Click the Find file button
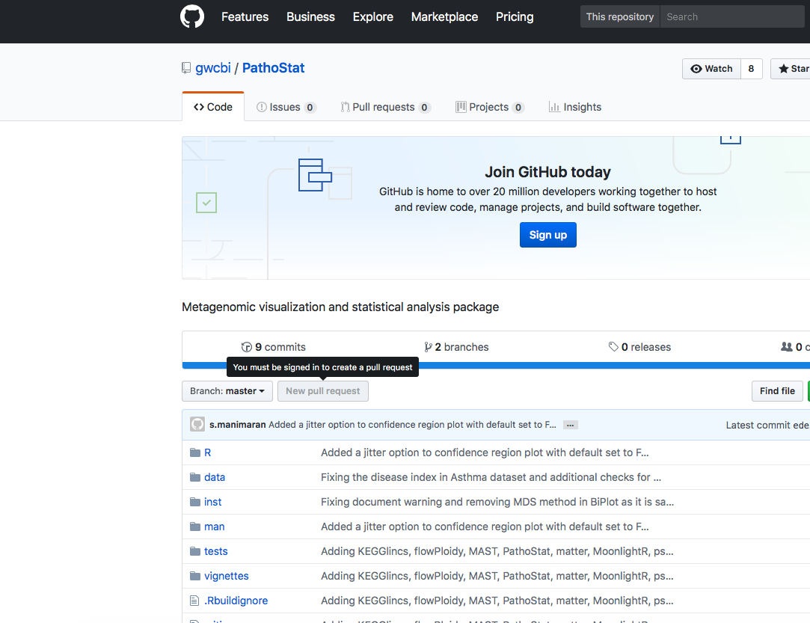 (777, 391)
